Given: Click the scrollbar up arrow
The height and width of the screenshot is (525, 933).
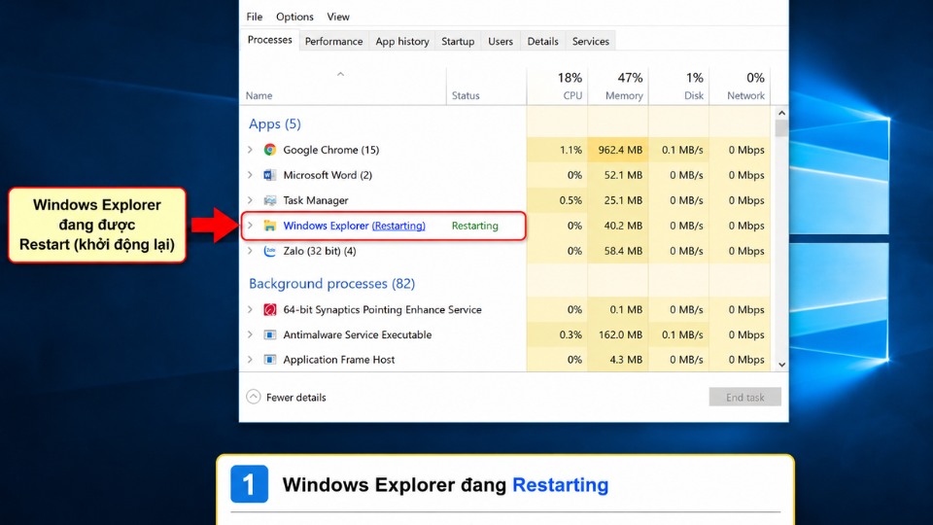Looking at the screenshot, I should point(781,113).
